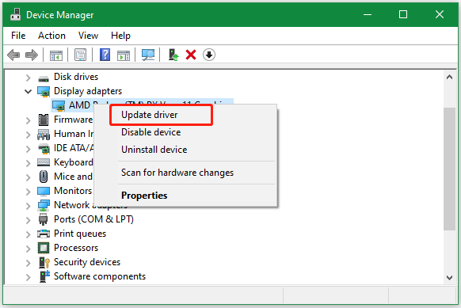
Task: Select the Monitors category icon
Action: point(44,192)
